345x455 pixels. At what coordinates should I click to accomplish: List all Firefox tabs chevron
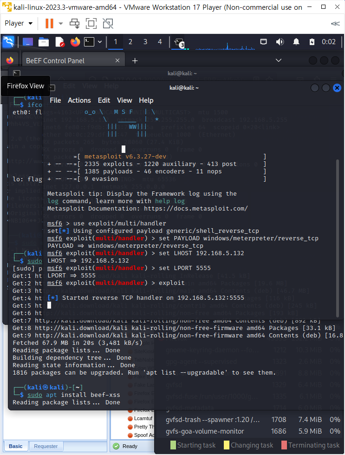[x=278, y=60]
